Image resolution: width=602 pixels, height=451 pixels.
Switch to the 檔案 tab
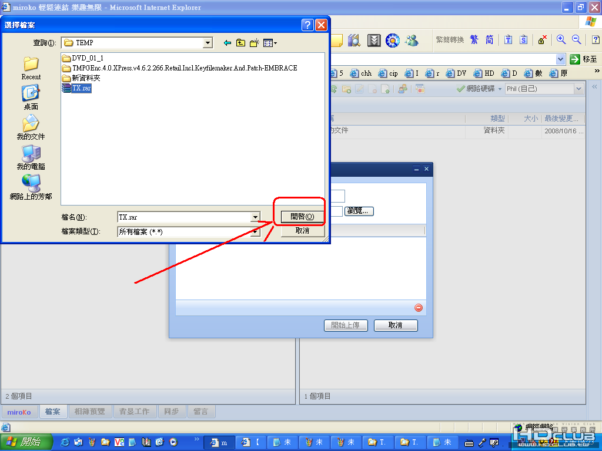pyautogui.click(x=52, y=412)
